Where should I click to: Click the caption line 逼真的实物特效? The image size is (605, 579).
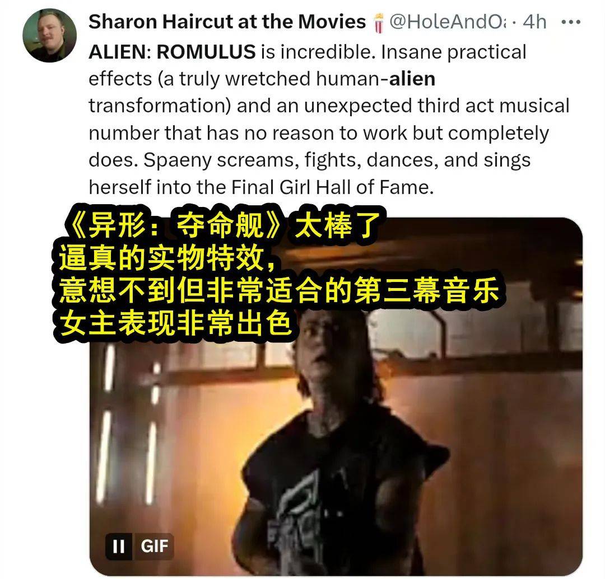pyautogui.click(x=167, y=258)
